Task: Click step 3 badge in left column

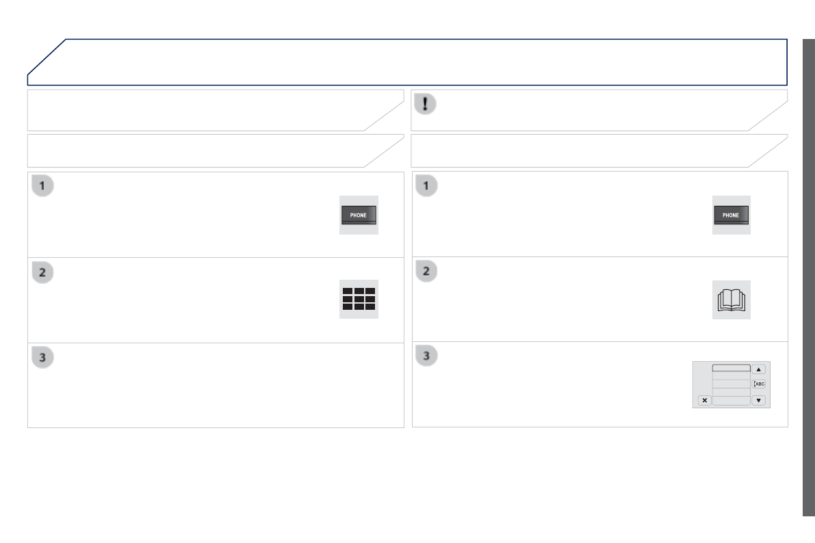Action: click(42, 356)
